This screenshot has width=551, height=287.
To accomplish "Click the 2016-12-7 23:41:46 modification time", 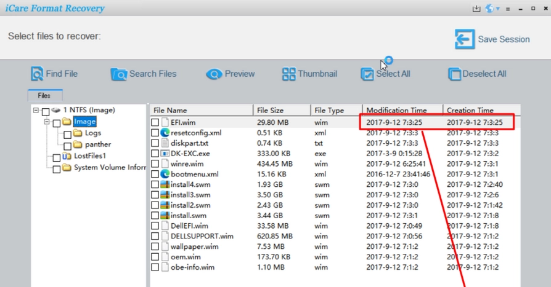I will pos(398,174).
